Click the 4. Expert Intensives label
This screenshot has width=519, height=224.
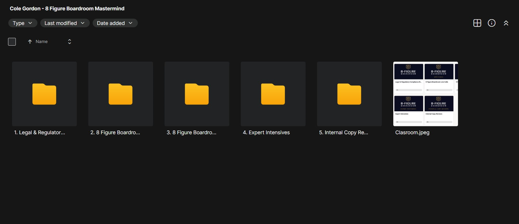coord(266,132)
